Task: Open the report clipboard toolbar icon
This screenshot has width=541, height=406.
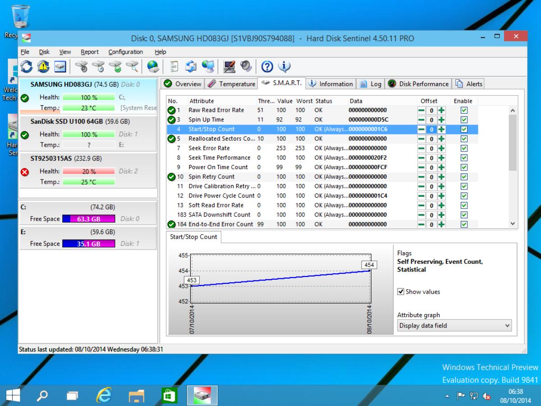Action: pyautogui.click(x=173, y=66)
